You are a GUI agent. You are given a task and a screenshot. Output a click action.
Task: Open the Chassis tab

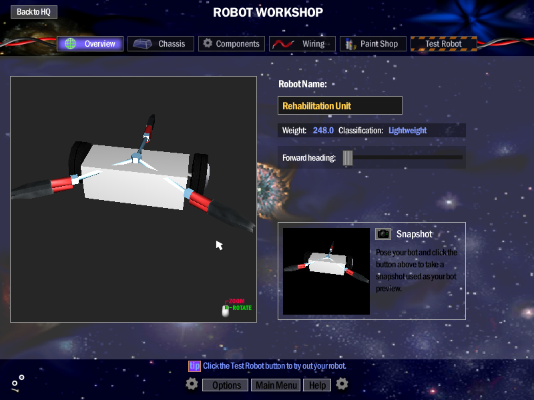(x=161, y=43)
